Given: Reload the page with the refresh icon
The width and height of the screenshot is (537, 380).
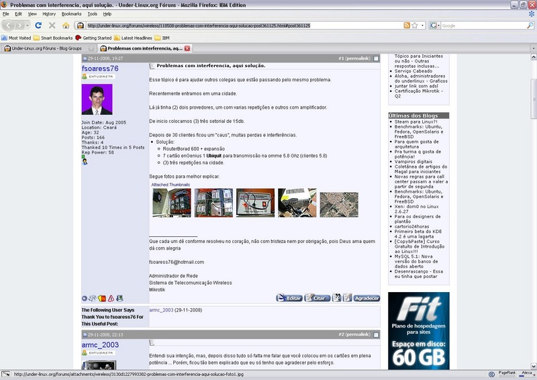Looking at the screenshot, I should click(x=38, y=26).
